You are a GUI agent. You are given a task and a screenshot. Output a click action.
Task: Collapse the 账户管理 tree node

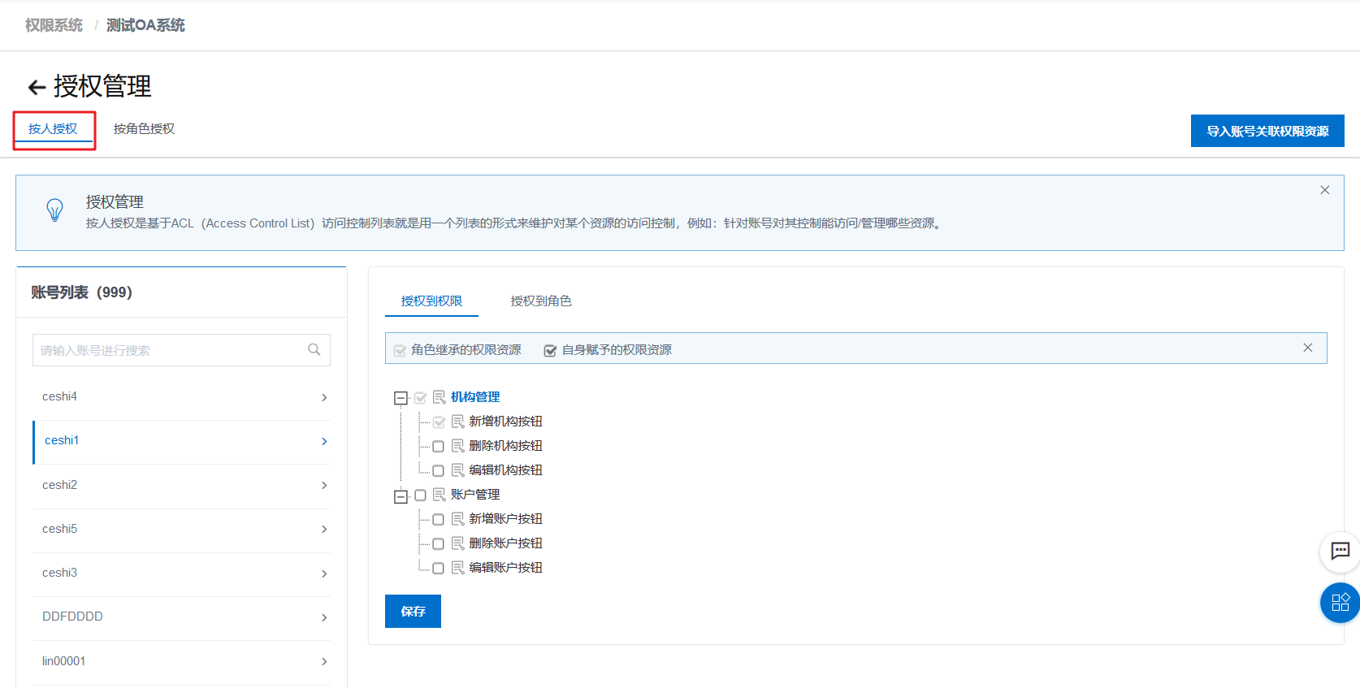401,496
